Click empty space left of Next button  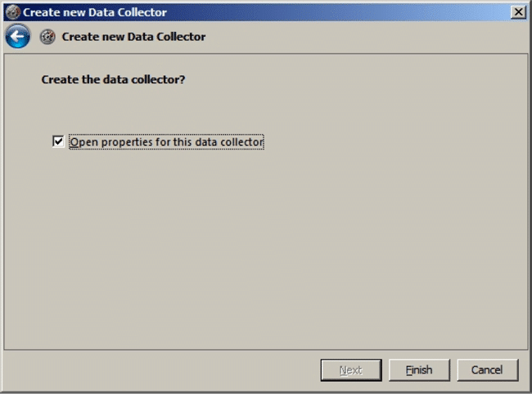click(x=160, y=370)
